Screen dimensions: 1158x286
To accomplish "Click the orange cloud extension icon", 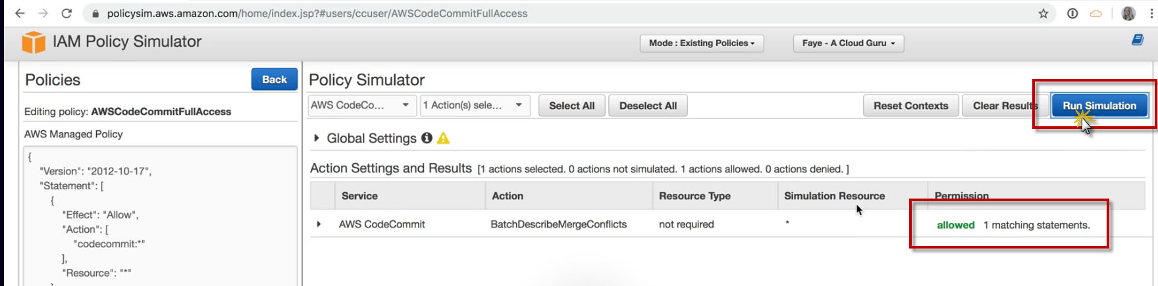I will coord(1096,13).
